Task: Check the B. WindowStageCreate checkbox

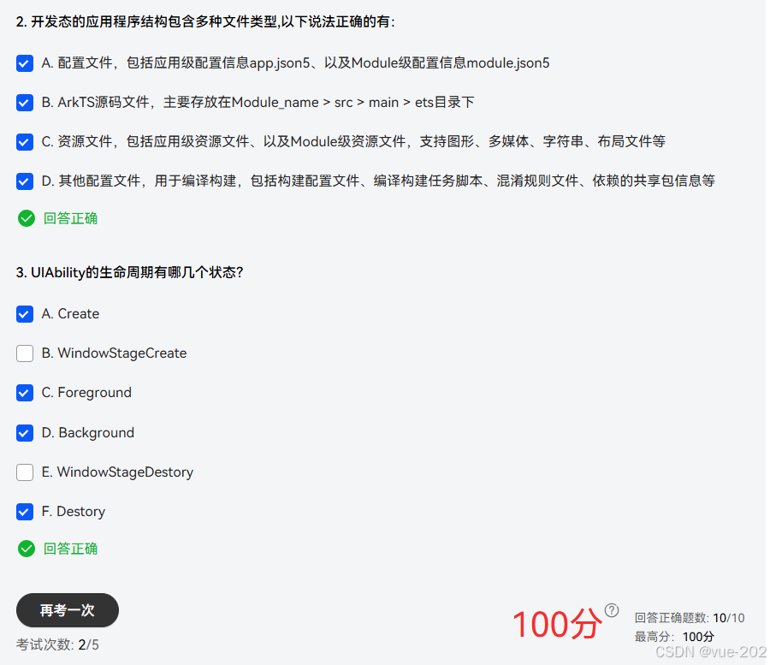Action: [x=25, y=353]
